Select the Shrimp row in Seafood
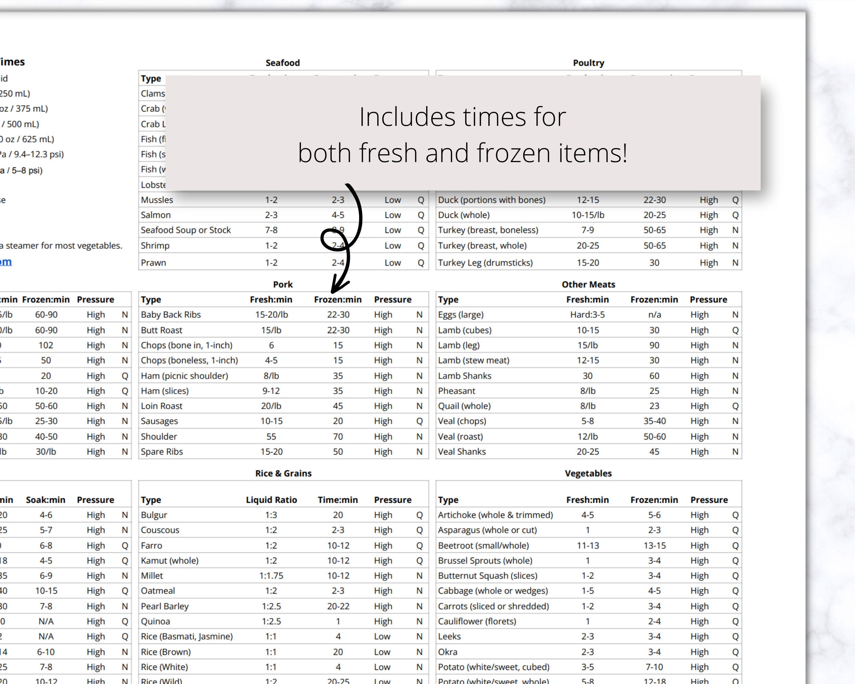 coord(154,246)
